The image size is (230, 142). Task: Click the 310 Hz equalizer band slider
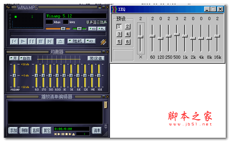[x=50, y=75]
